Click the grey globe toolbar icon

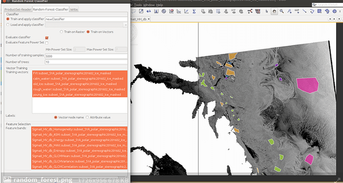point(164,11)
